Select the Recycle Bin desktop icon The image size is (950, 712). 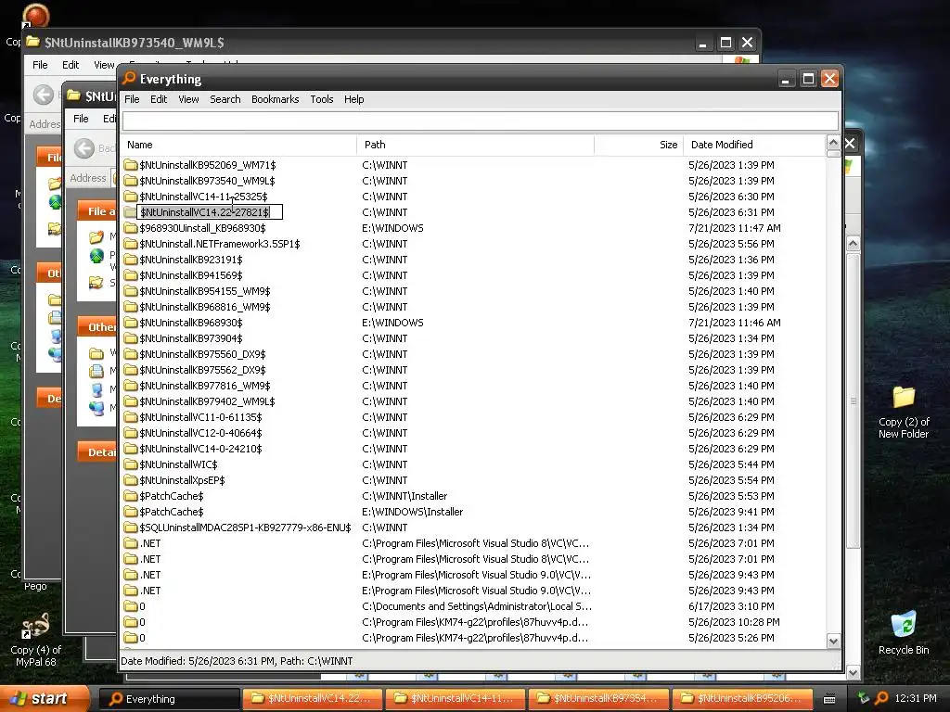point(904,632)
